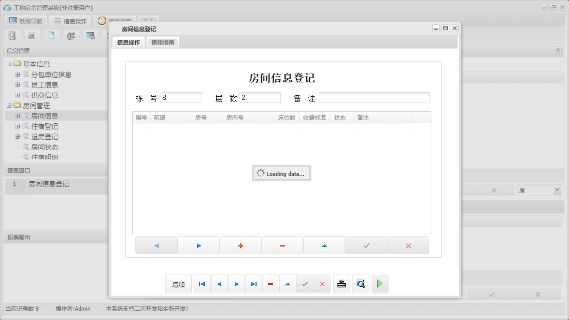Open the 系统导航 menu
Viewport: 569px width, 320px height.
[25, 21]
